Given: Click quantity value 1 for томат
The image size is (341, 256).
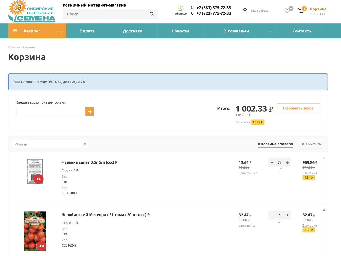Looking at the screenshot, I should click(x=280, y=215).
